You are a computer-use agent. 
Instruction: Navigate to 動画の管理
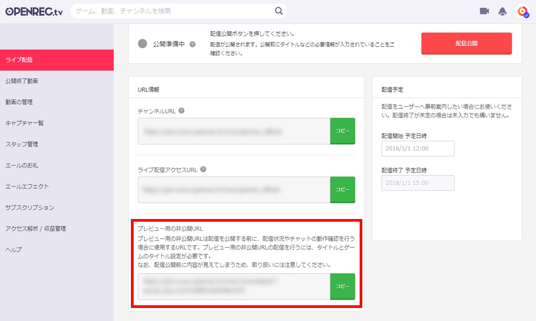point(19,102)
